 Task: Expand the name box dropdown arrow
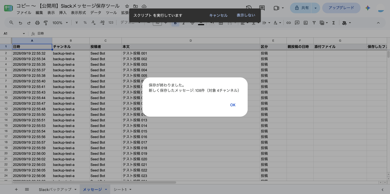coord(24,34)
